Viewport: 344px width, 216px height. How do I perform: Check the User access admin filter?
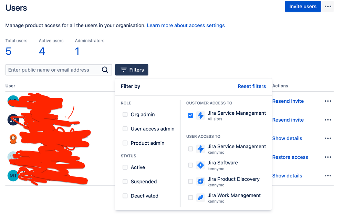tap(125, 128)
